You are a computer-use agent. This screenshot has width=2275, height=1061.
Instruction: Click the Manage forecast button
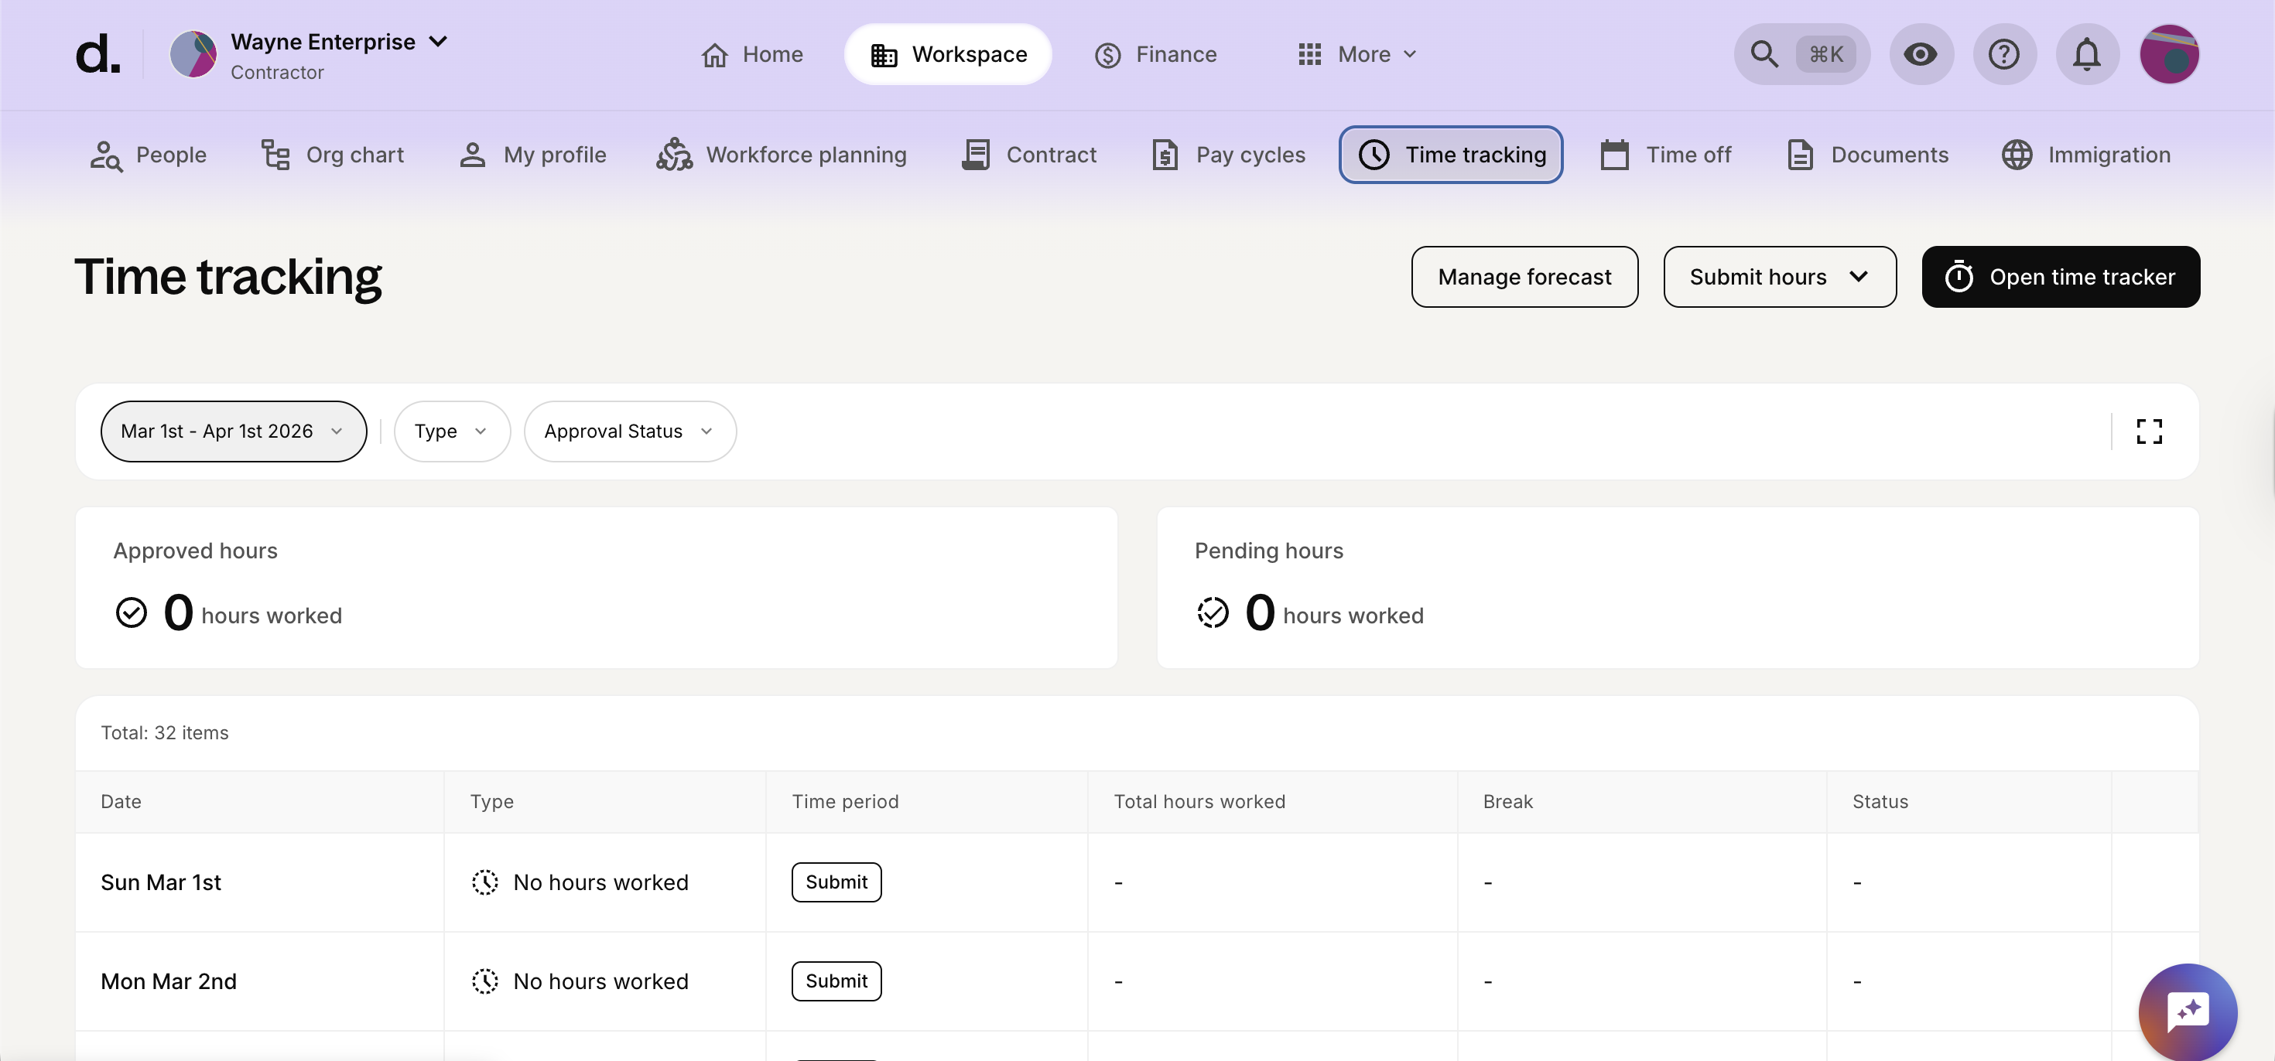1524,276
